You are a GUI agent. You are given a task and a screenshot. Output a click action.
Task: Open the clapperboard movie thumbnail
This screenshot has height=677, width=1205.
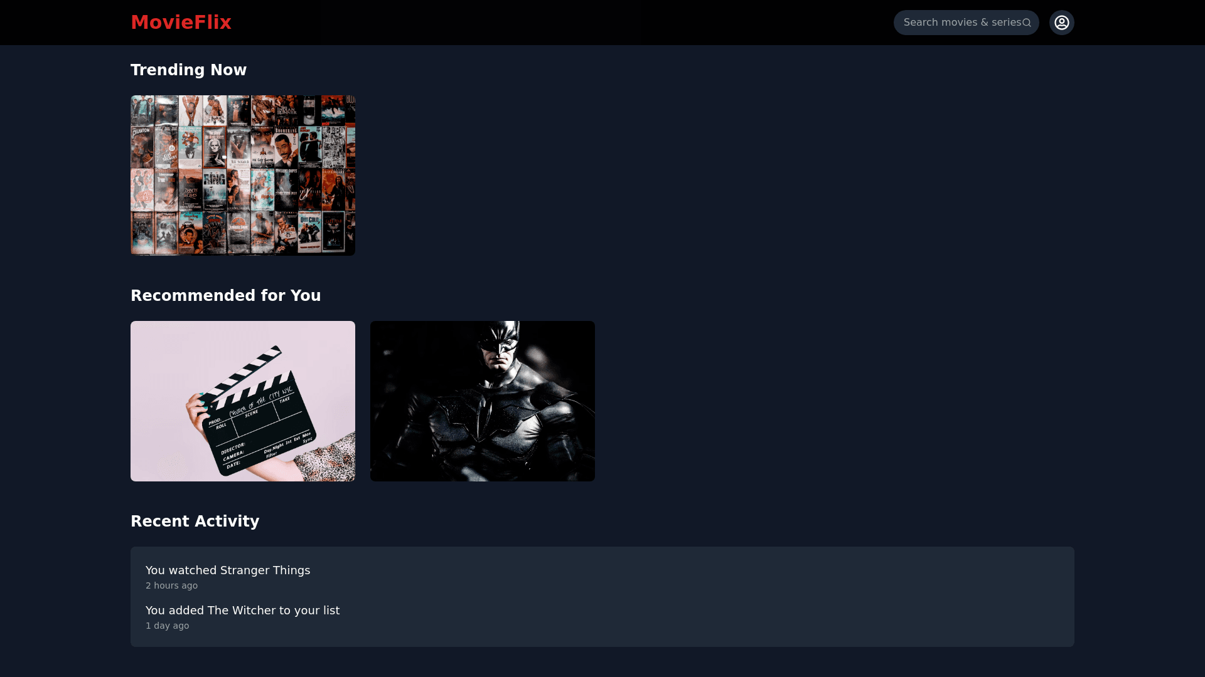(243, 401)
